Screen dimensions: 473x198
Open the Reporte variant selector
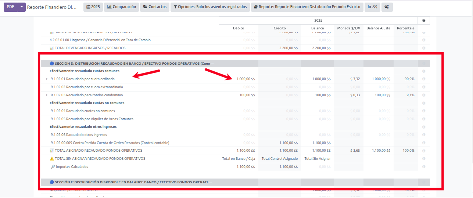point(307,7)
